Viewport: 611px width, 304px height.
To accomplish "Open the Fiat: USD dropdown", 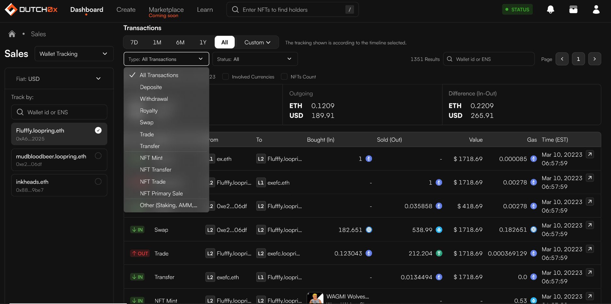I will click(x=59, y=79).
